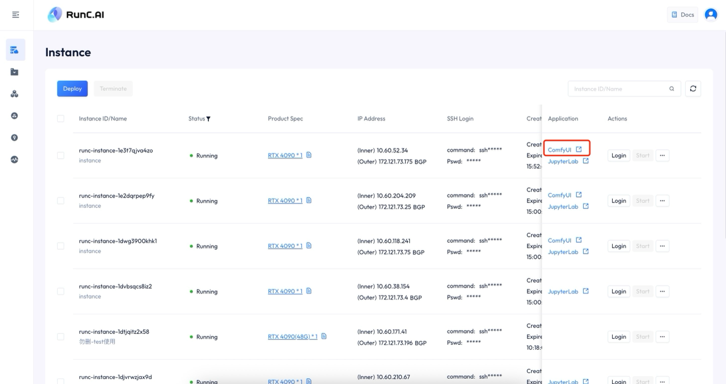
Task: Open the fourth sidebar round icon
Action: (x=14, y=116)
